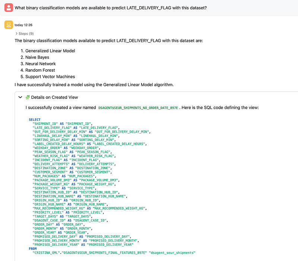This screenshot has width=298, height=261.
Task: Select Neural Network in the model list
Action: [x=40, y=64]
